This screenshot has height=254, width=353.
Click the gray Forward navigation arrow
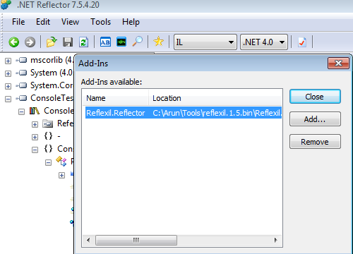30,42
